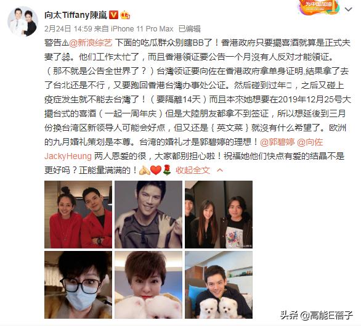Click the collapse arrow beside 收起全文
Image resolution: width=361 pixels, height=328 pixels.
[220, 170]
